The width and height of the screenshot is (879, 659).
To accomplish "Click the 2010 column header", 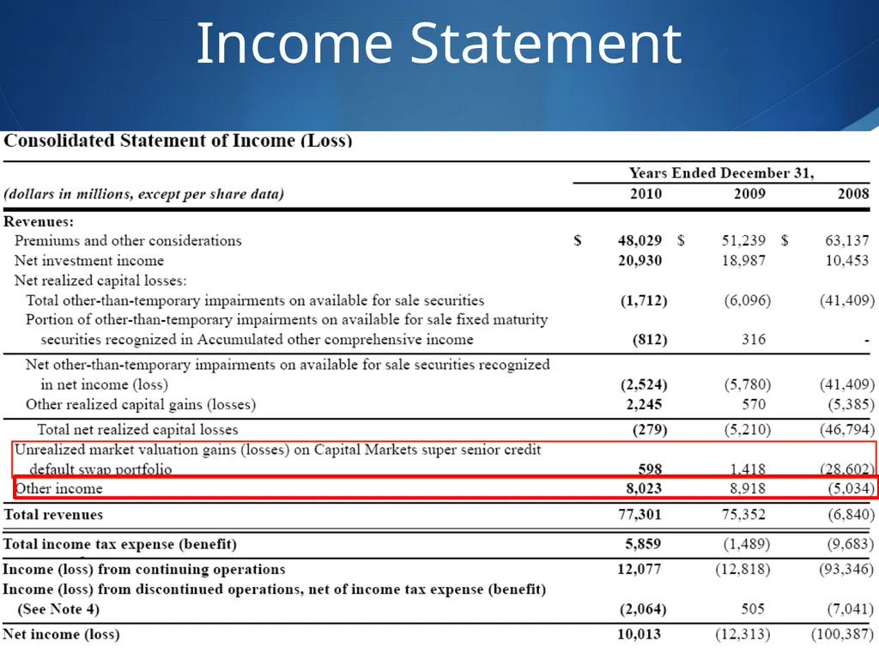I will coord(646,194).
